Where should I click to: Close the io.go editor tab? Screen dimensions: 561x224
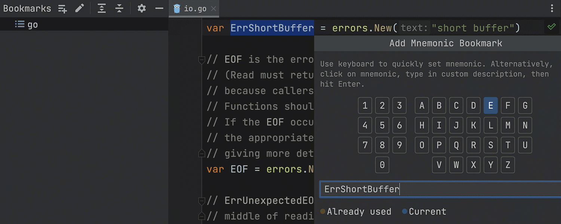coord(214,9)
